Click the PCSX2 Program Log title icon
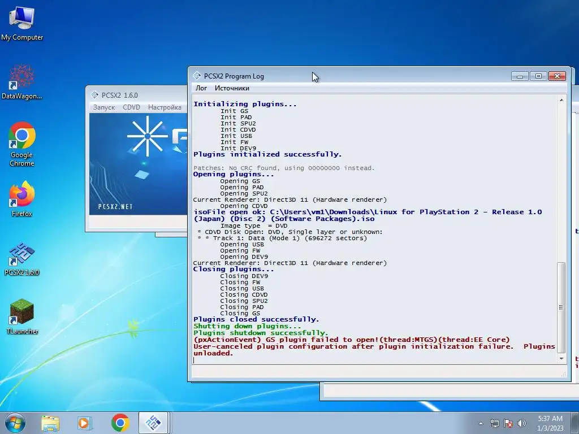 click(x=197, y=76)
